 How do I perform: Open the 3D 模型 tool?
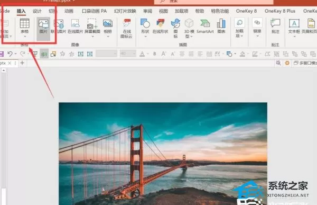[x=189, y=28]
